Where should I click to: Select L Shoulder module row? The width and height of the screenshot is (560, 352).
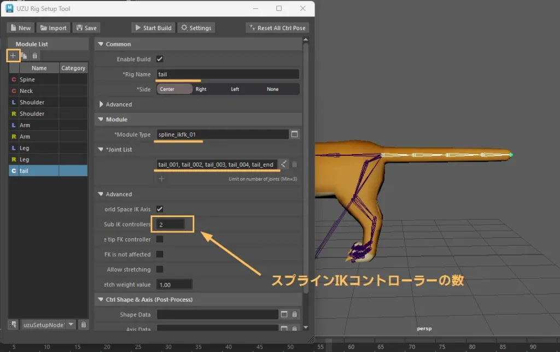click(48, 102)
